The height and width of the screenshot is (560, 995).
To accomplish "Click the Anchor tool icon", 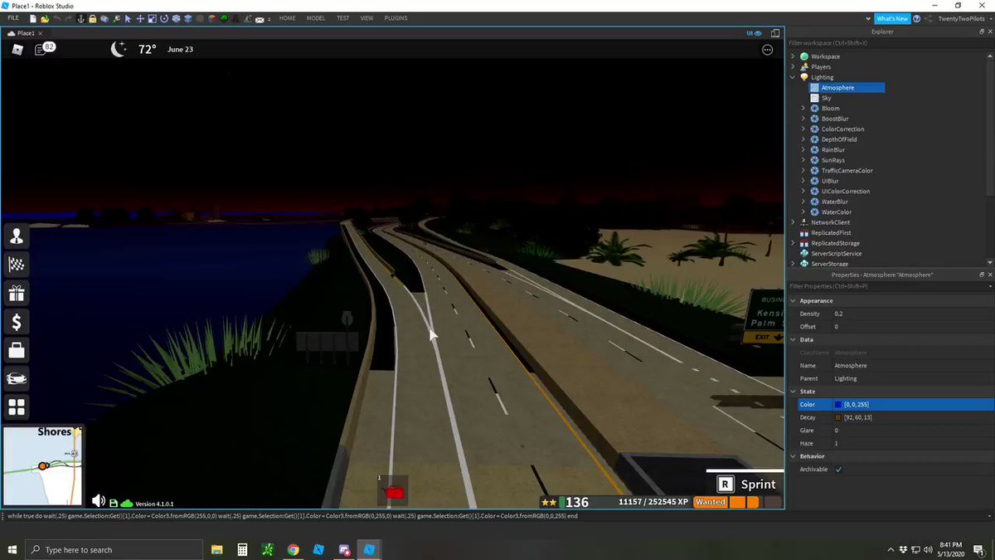I will (x=81, y=18).
